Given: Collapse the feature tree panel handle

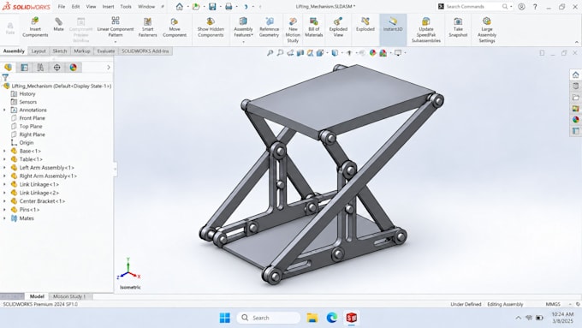Looking at the screenshot, I should pyautogui.click(x=115, y=169).
